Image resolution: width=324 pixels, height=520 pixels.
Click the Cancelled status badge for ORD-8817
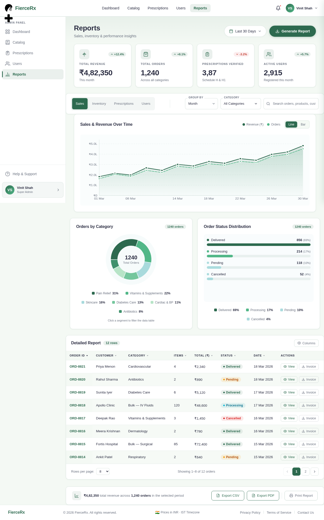click(232, 418)
